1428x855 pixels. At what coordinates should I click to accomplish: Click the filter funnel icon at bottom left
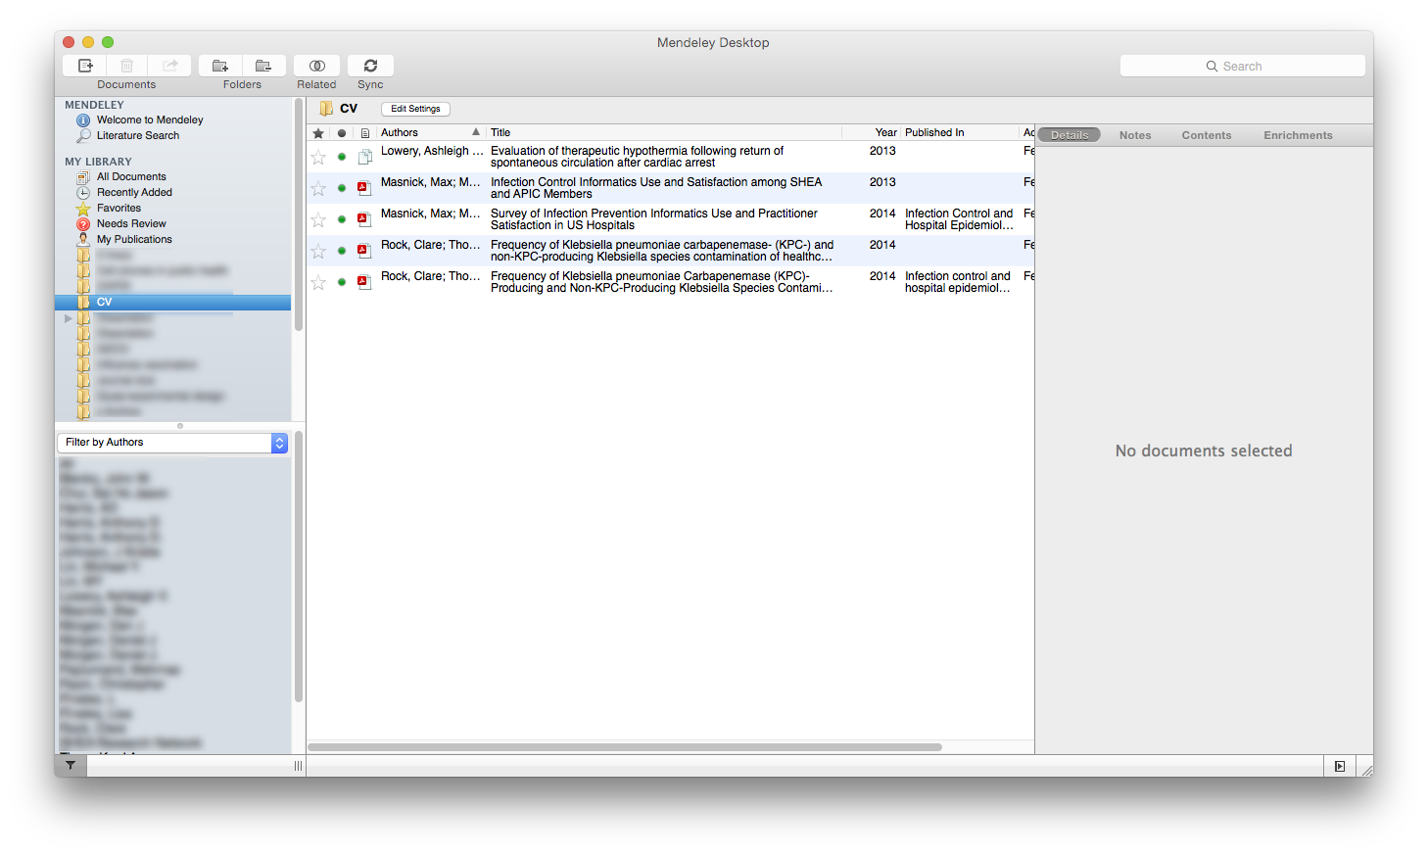(71, 766)
